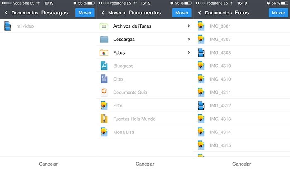The image size is (290, 171).
Task: Tap Cancelar under the Documentos screen
Action: point(145,164)
